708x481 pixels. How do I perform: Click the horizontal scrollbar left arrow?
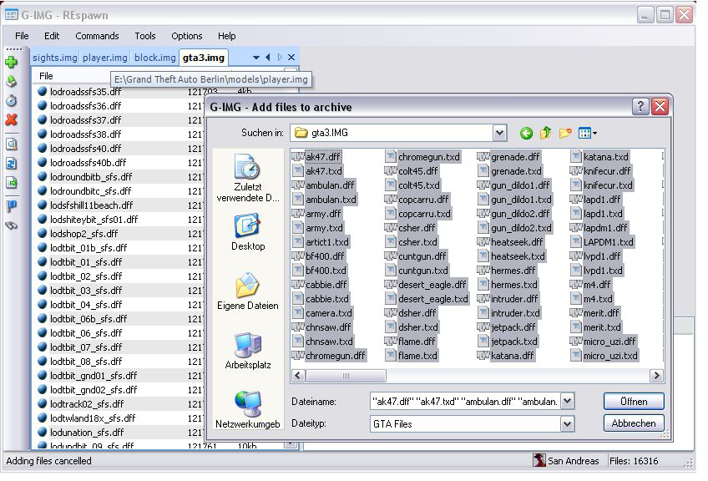(298, 375)
